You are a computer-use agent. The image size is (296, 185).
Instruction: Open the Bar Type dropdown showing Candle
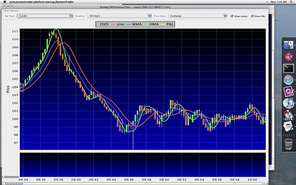45,16
